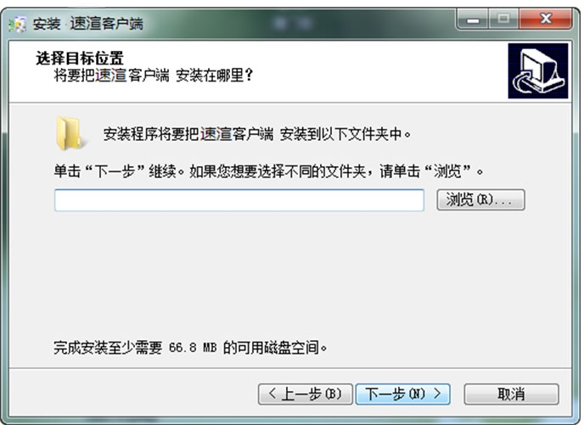Cancel setup with 取消 button

[x=511, y=394]
